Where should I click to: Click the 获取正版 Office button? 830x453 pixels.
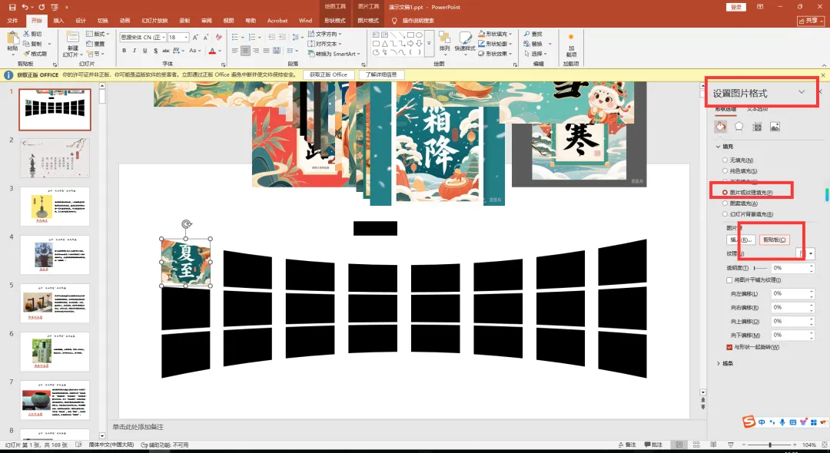pos(328,75)
